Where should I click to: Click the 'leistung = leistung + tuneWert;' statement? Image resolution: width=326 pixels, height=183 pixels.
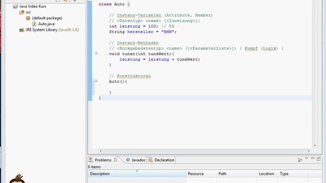tap(159, 59)
